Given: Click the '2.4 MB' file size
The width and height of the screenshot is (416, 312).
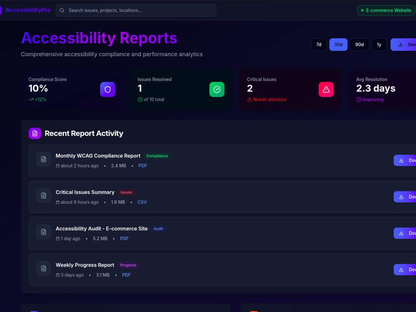Looking at the screenshot, I should 119,166.
